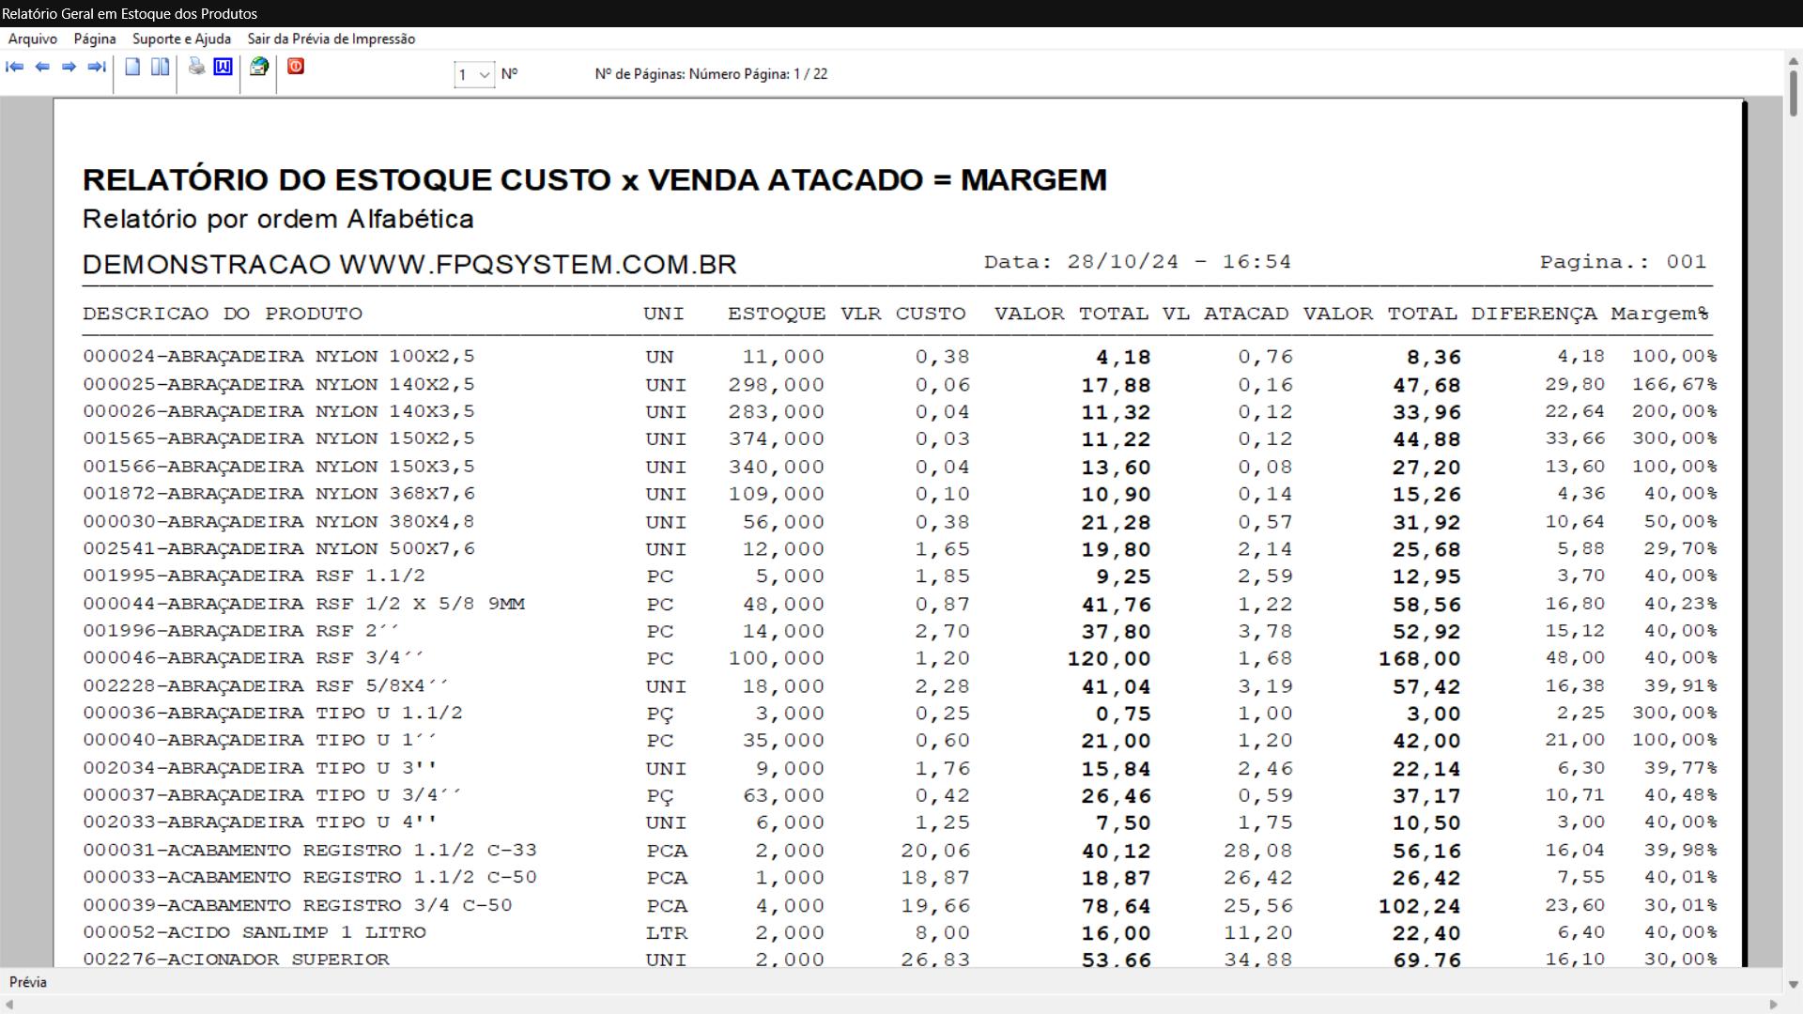Click row 000024-ABRAÇADEIRA NYLON 100X2,5
The width and height of the screenshot is (1803, 1014).
pos(900,357)
